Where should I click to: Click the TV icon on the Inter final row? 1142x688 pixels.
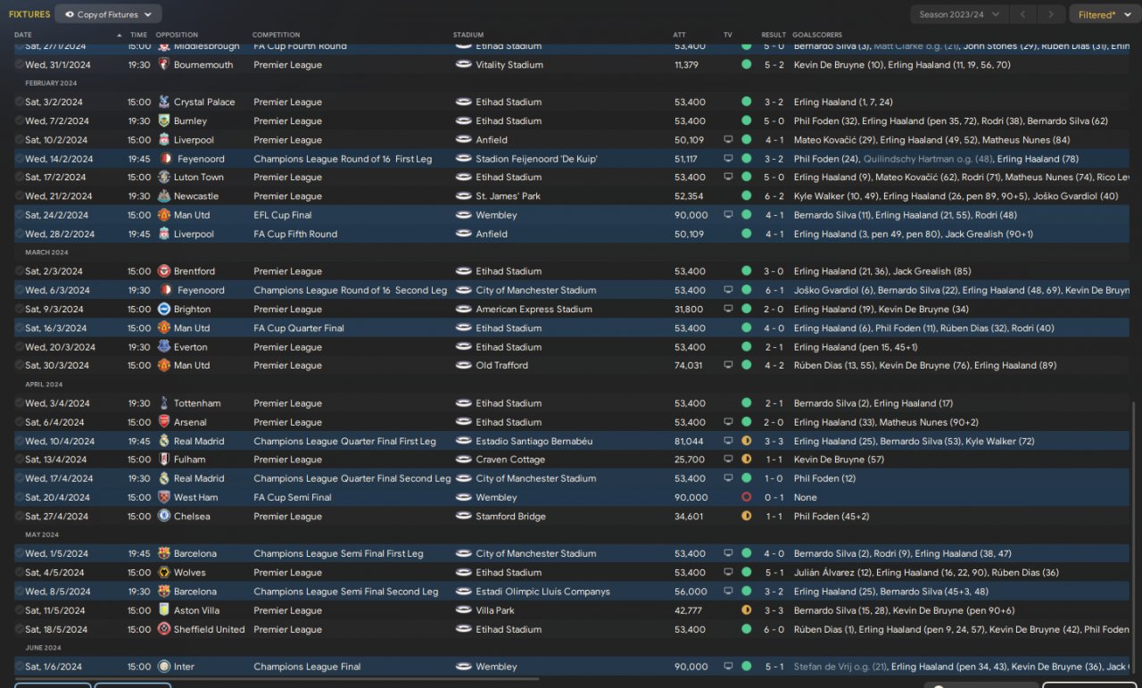(728, 667)
